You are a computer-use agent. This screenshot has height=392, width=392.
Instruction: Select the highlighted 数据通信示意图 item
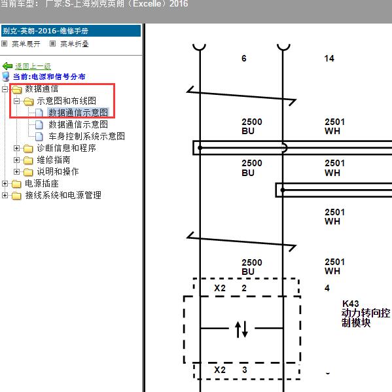coord(78,113)
